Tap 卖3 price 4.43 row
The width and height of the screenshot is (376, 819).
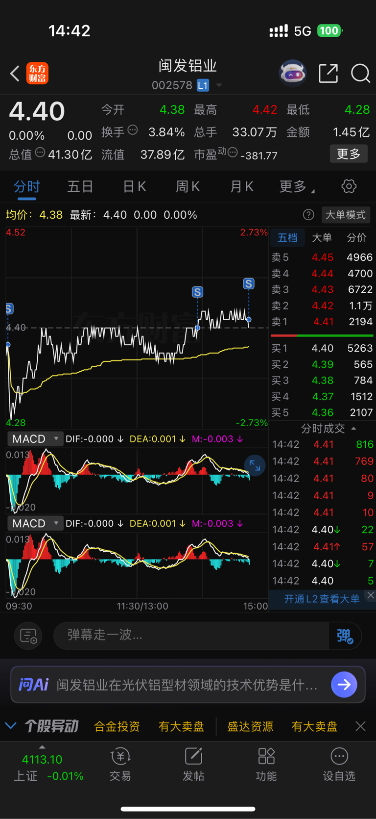tap(322, 289)
